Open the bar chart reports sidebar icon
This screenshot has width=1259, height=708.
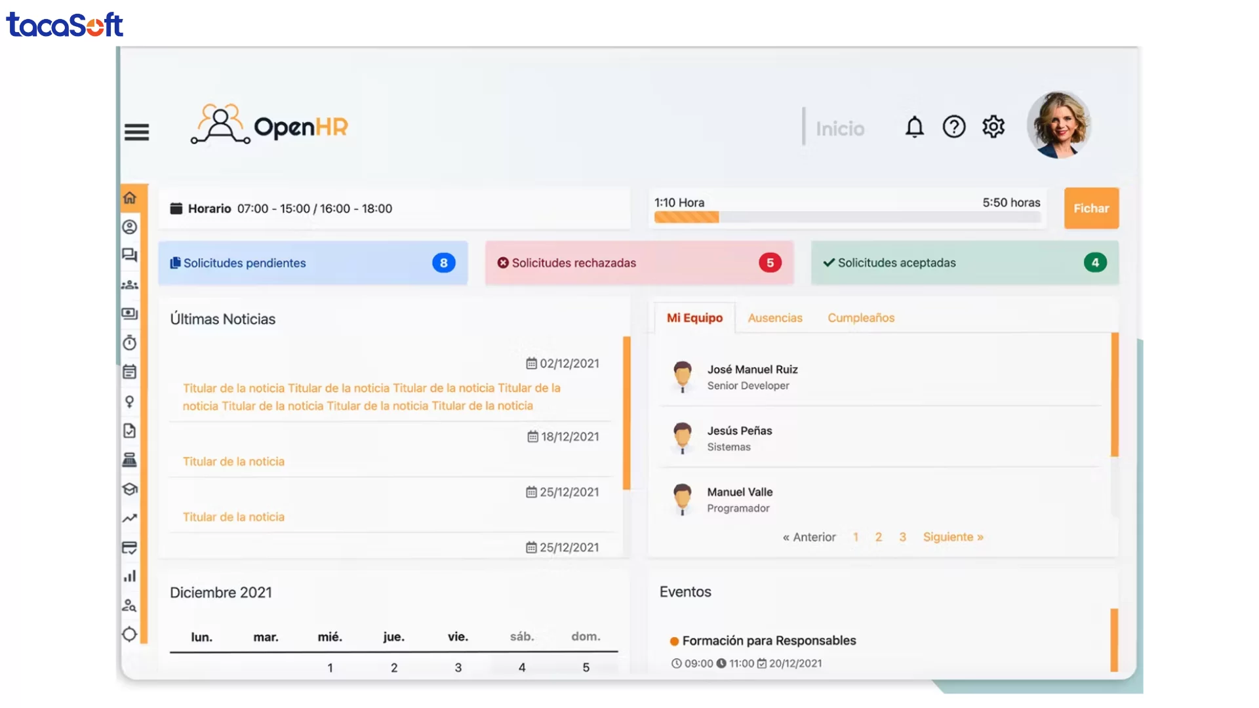(130, 576)
